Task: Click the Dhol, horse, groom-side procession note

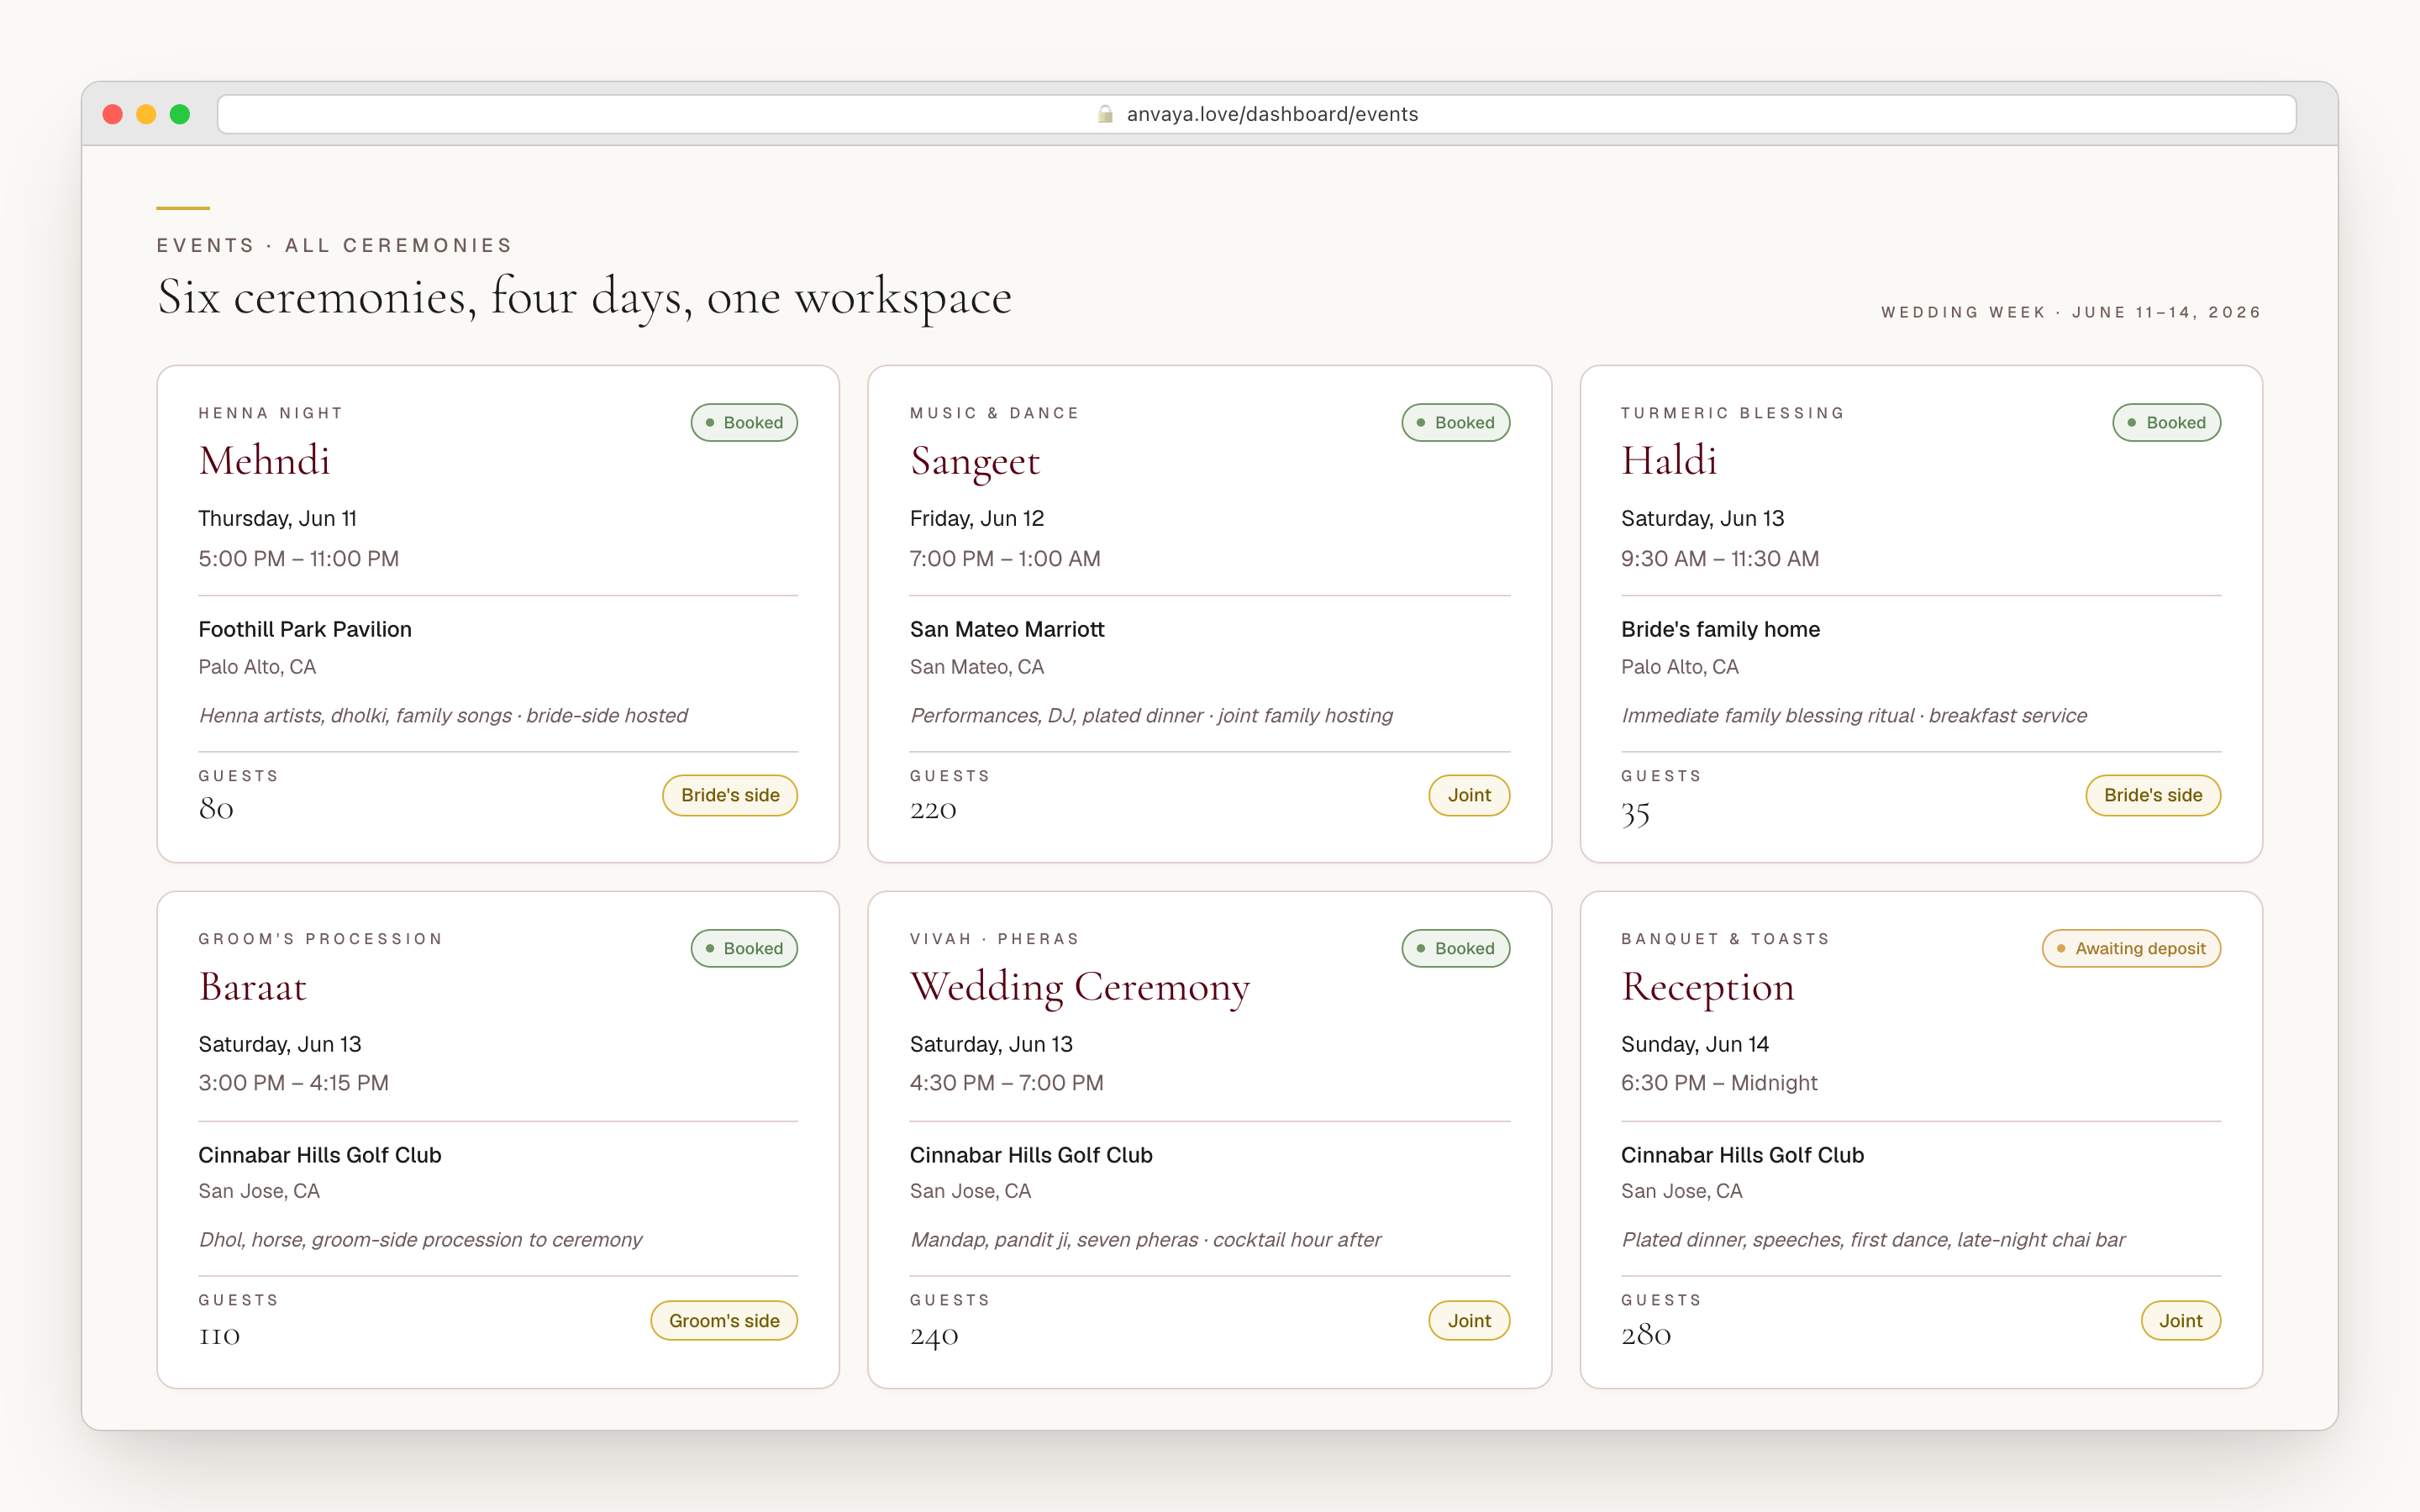Action: tap(420, 1239)
